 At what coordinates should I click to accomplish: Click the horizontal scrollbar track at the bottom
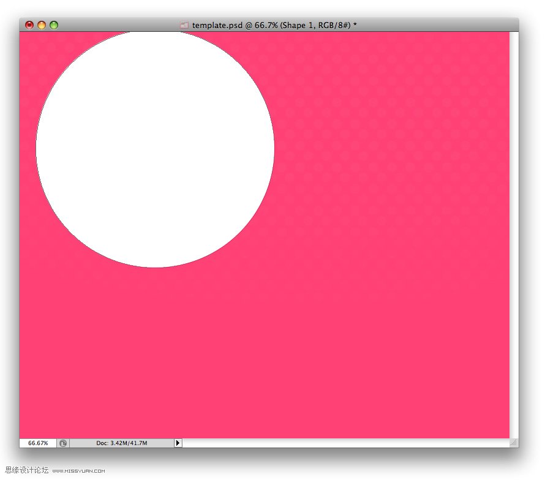(343, 443)
